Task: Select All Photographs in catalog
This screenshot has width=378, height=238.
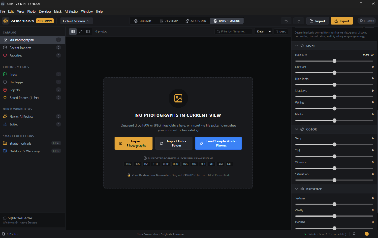Action: (x=32, y=40)
